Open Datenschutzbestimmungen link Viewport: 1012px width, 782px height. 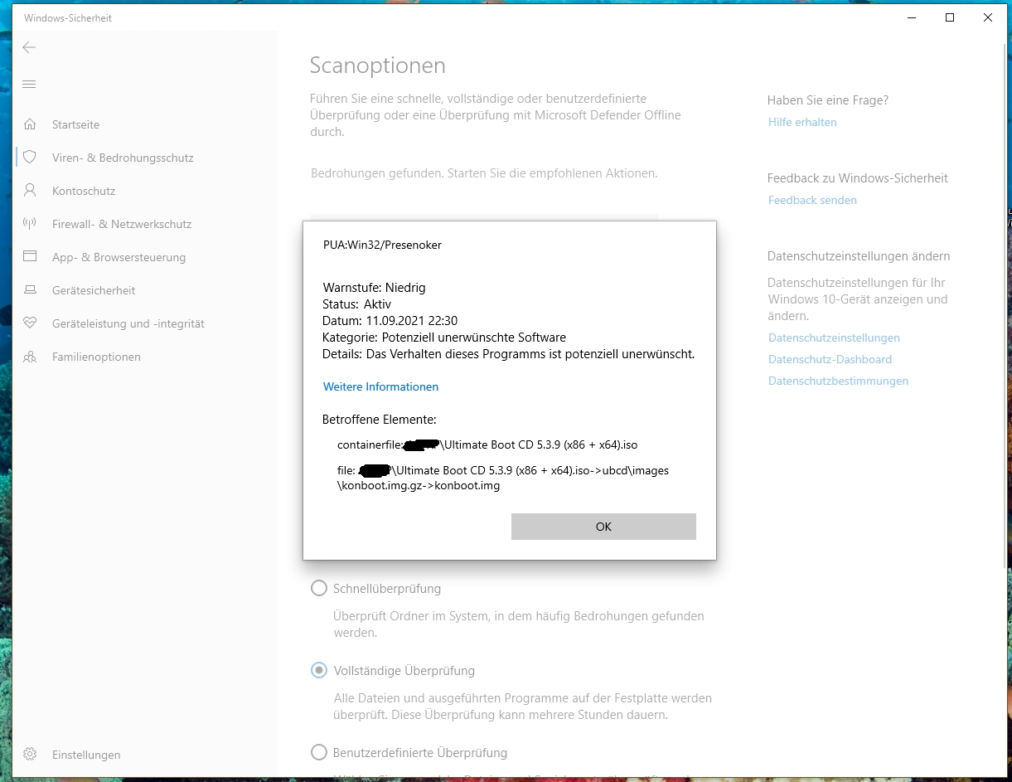click(x=838, y=381)
